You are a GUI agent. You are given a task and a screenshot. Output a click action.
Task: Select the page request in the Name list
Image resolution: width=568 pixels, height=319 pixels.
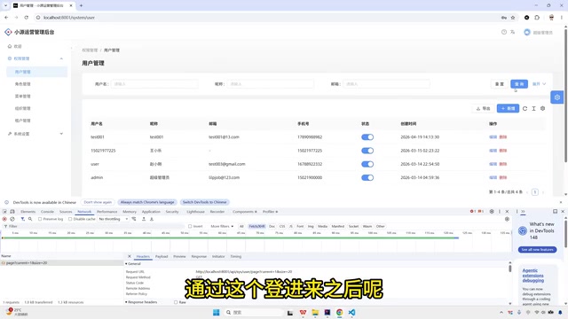click(x=61, y=263)
